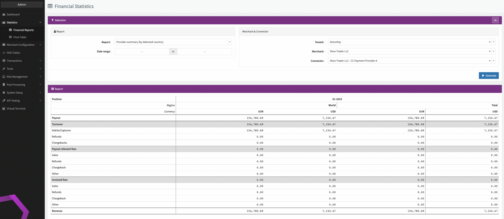Click the System Setup gear icon
504x219 pixels.
pyautogui.click(x=4, y=93)
